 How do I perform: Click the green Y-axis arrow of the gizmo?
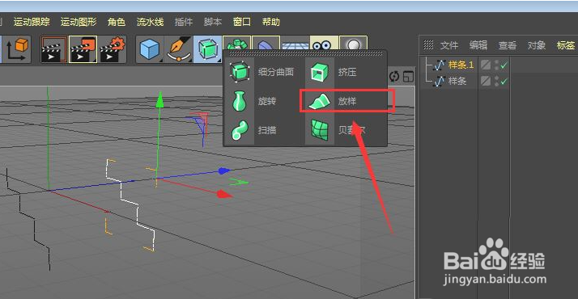(x=159, y=100)
